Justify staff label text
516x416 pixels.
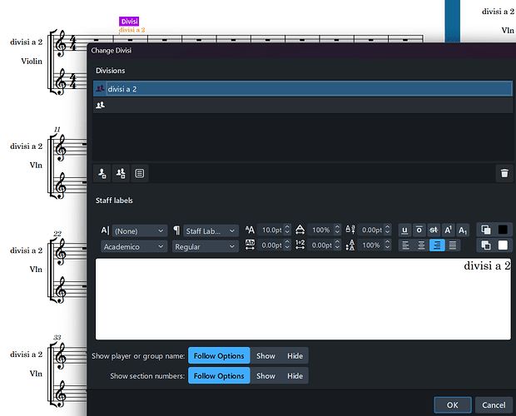453,245
